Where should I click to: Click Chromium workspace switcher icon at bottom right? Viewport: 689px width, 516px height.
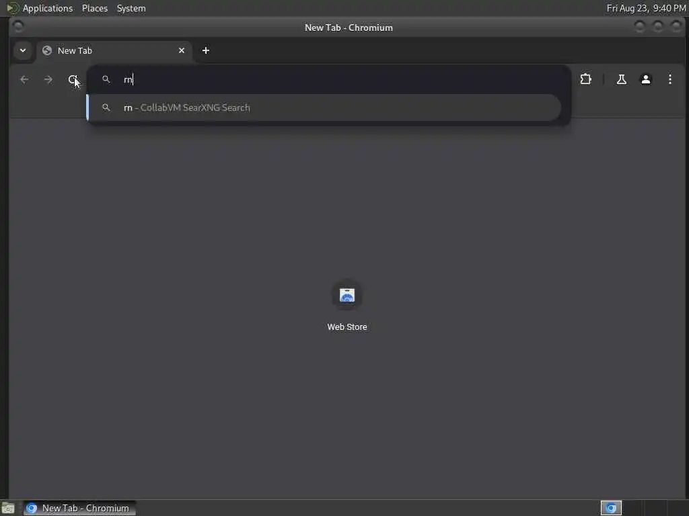click(x=611, y=508)
